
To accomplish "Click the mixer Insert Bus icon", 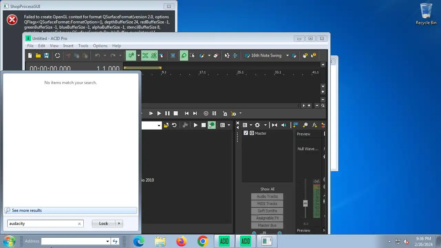I will coord(296,125).
